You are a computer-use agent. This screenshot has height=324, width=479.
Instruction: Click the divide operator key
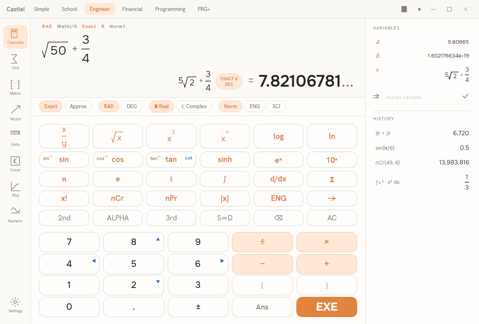(262, 242)
